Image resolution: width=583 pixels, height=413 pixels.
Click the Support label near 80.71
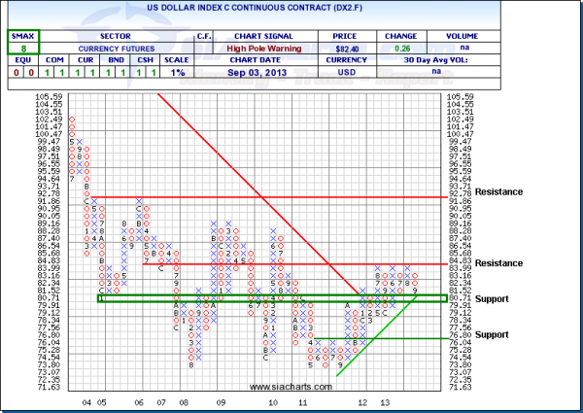coord(492,297)
